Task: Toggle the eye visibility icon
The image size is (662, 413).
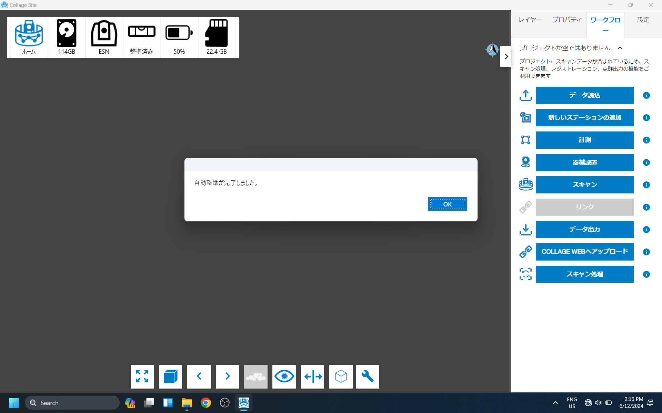Action: [284, 377]
